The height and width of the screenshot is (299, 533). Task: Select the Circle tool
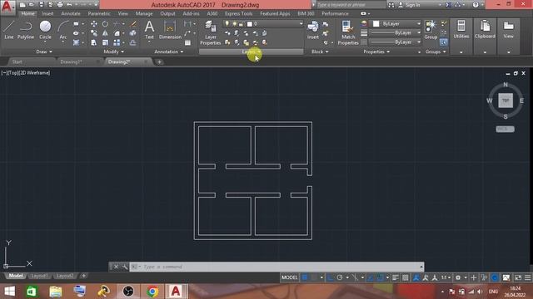(45, 30)
